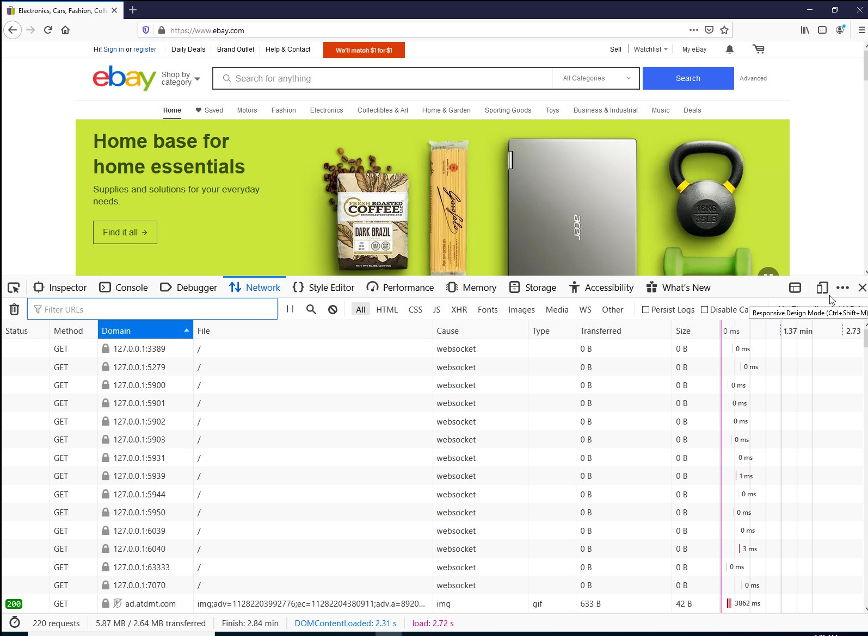Switch to the Console tab
Viewport: 868px width, 636px height.
point(124,288)
